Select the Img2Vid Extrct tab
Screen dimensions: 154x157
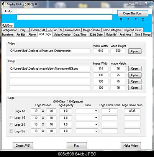pyautogui.click(x=133, y=30)
